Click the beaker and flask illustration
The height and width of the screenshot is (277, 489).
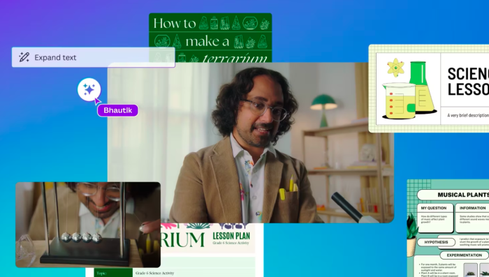[x=409, y=91]
